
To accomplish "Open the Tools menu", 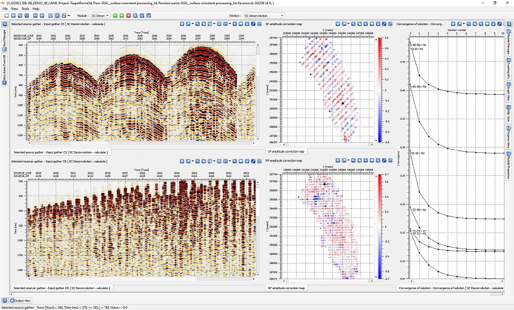I will click(25, 9).
